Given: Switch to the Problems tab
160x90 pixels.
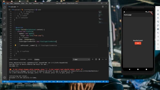Looking at the screenshot, I should tap(23, 59).
